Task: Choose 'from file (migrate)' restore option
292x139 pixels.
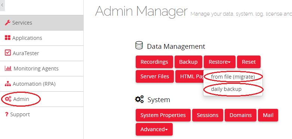Action: [233, 77]
